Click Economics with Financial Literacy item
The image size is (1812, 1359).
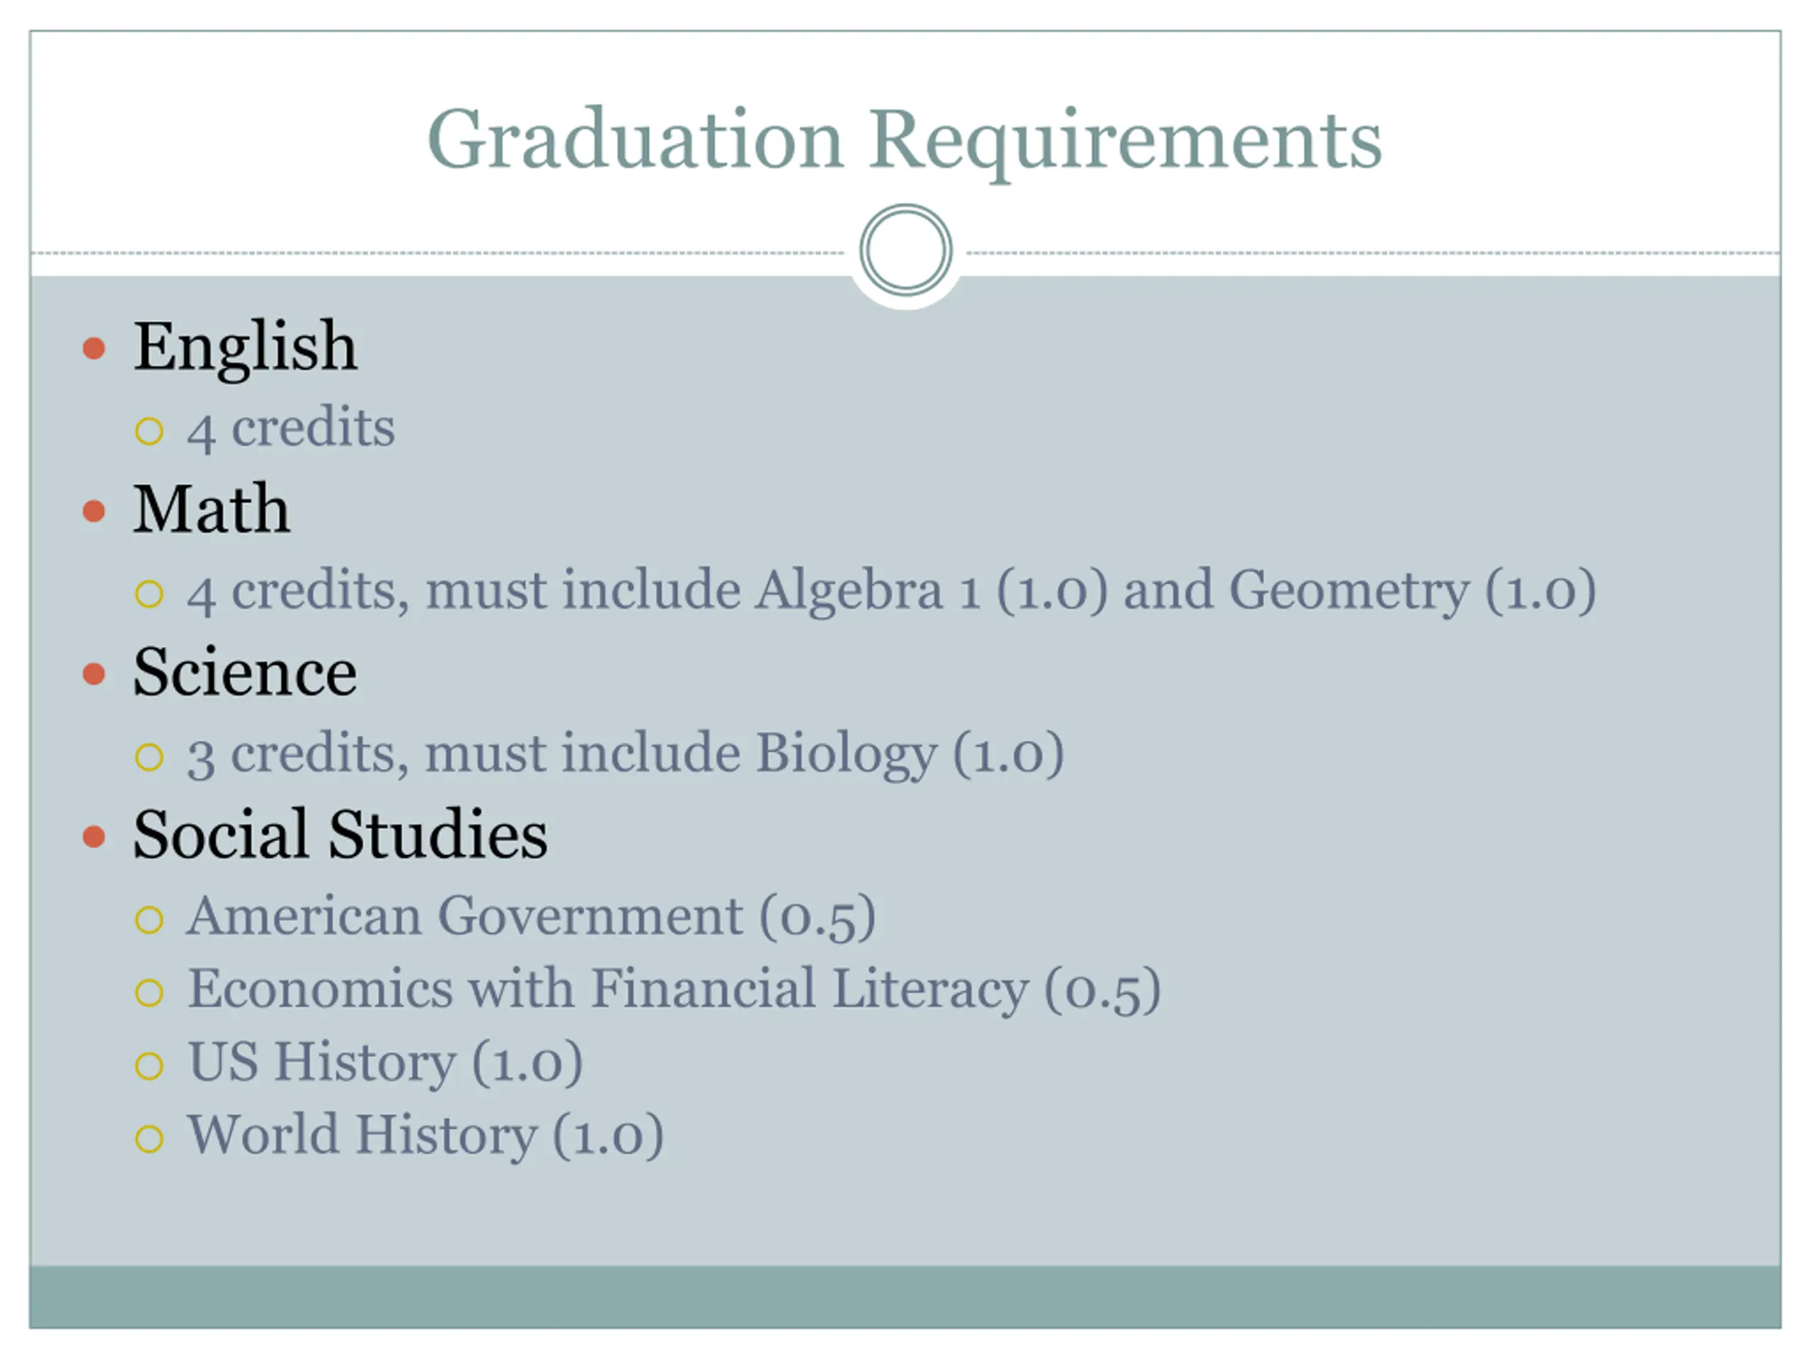coord(674,989)
